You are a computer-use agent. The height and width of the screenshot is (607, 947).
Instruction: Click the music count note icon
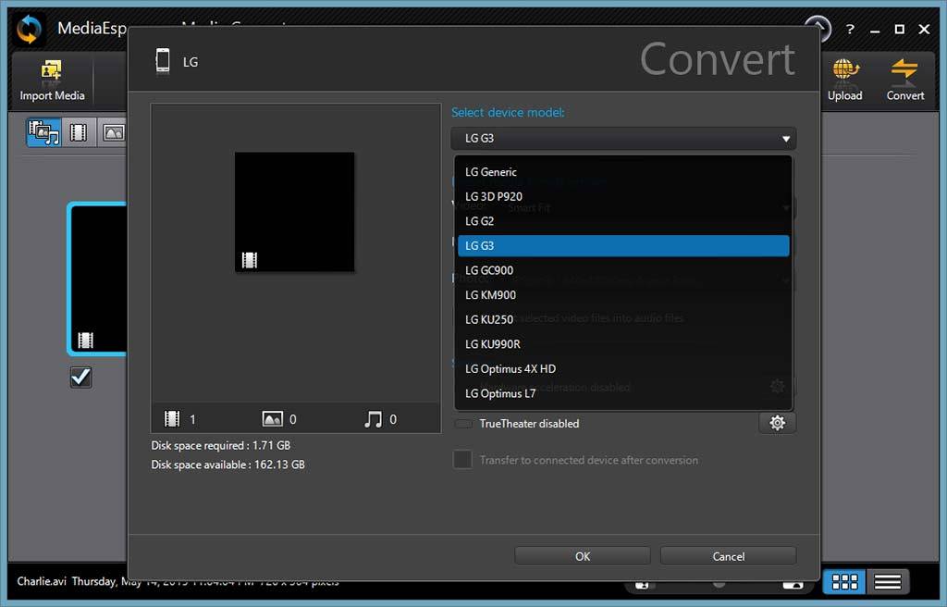tap(373, 418)
